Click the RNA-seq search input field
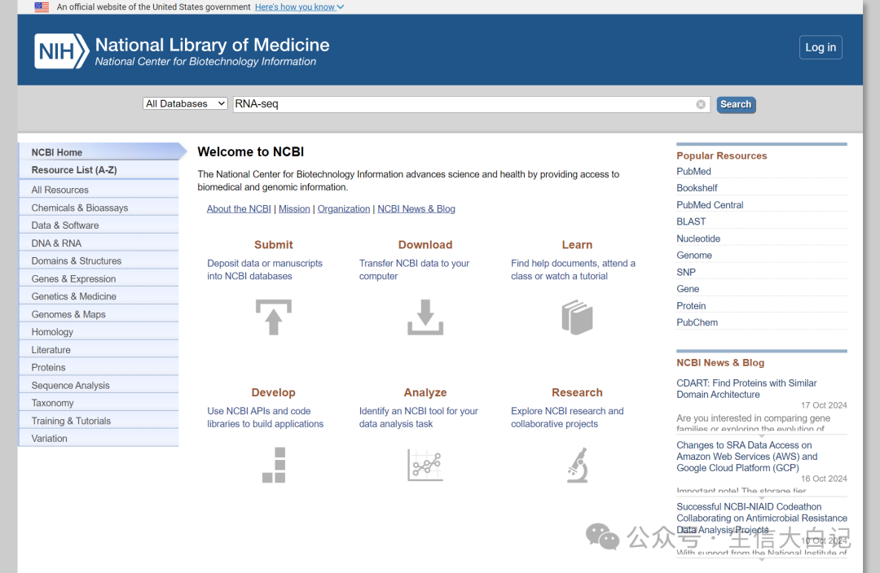The width and height of the screenshot is (880, 573). click(x=472, y=104)
